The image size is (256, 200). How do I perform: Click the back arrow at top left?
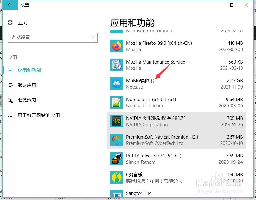point(9,5)
